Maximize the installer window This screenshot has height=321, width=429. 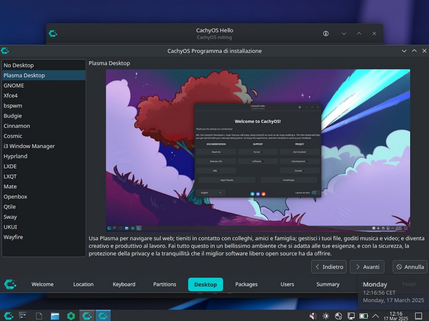414,51
